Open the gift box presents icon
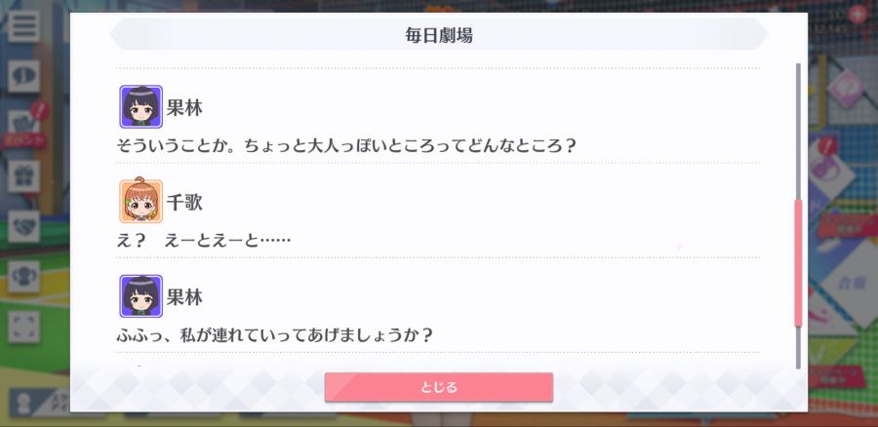Image resolution: width=878 pixels, height=427 pixels. 23,176
